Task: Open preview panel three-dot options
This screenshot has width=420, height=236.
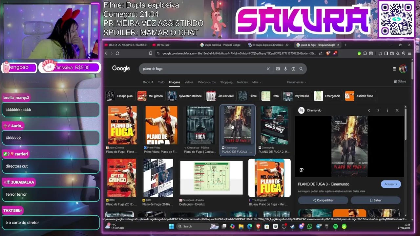Action: [388, 110]
